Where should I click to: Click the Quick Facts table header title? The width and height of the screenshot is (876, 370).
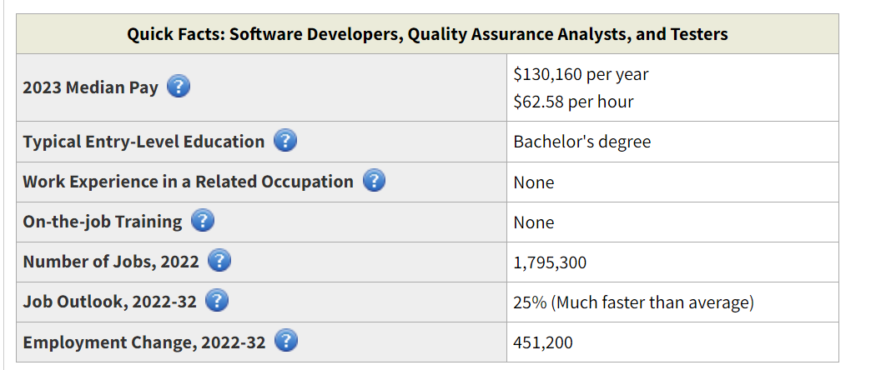coord(427,34)
